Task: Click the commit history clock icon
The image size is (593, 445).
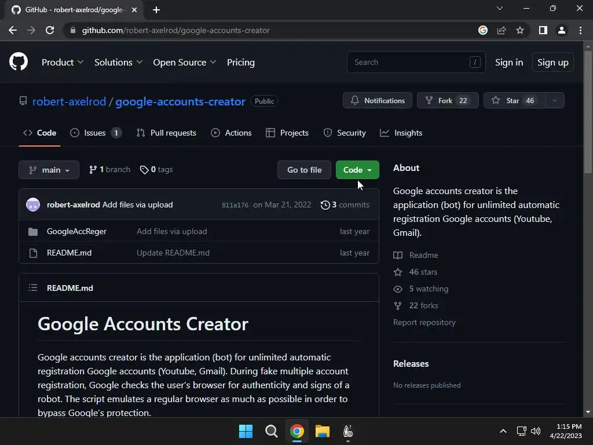Action: click(x=325, y=205)
